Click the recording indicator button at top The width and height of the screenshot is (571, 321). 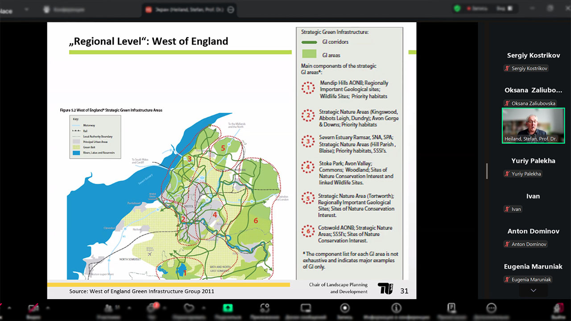tap(477, 8)
